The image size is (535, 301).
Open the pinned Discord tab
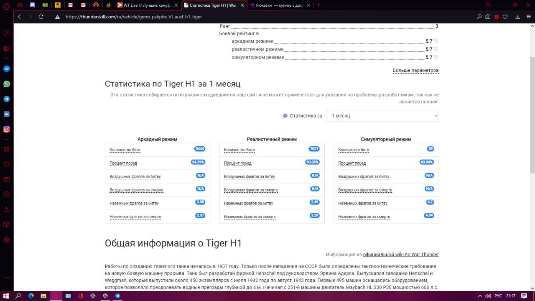click(33, 5)
